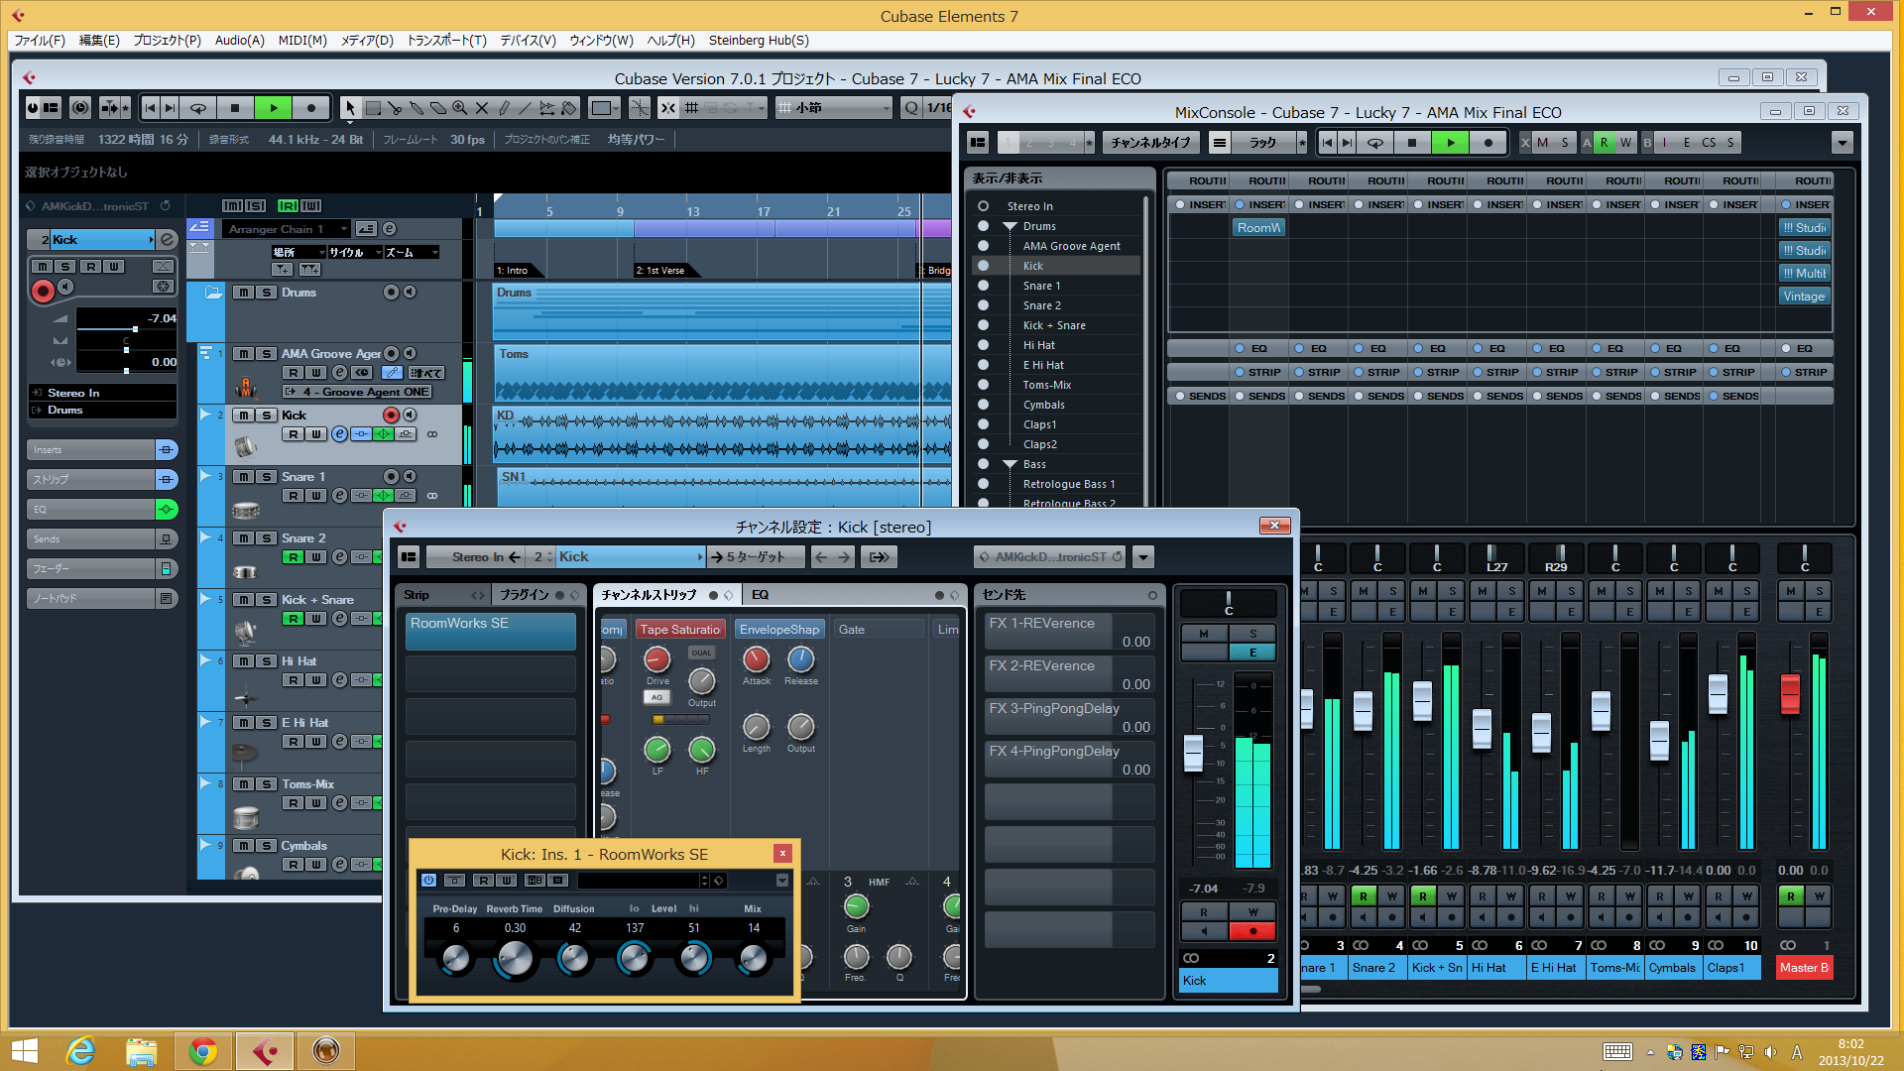Select the Line tool
1904x1071 pixels.
coord(526,107)
